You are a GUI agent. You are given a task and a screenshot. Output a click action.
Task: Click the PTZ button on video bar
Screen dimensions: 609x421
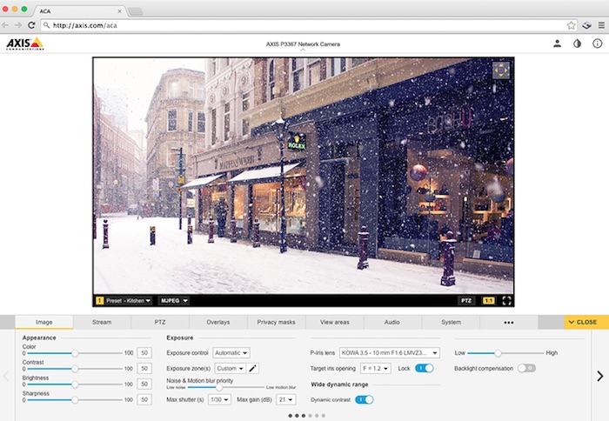point(466,300)
